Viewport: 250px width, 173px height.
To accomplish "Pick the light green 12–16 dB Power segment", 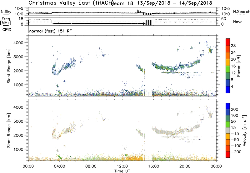I will coord(228,69).
